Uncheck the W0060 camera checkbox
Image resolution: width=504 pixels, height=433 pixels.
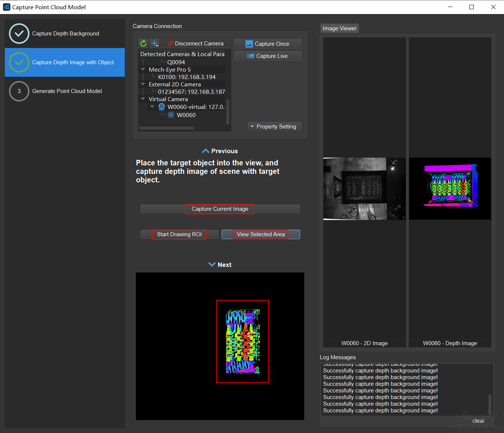[x=171, y=115]
